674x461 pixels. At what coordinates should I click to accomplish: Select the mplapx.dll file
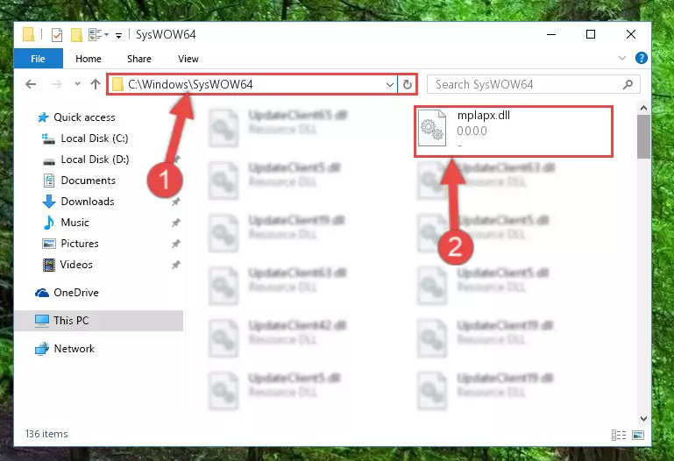514,131
